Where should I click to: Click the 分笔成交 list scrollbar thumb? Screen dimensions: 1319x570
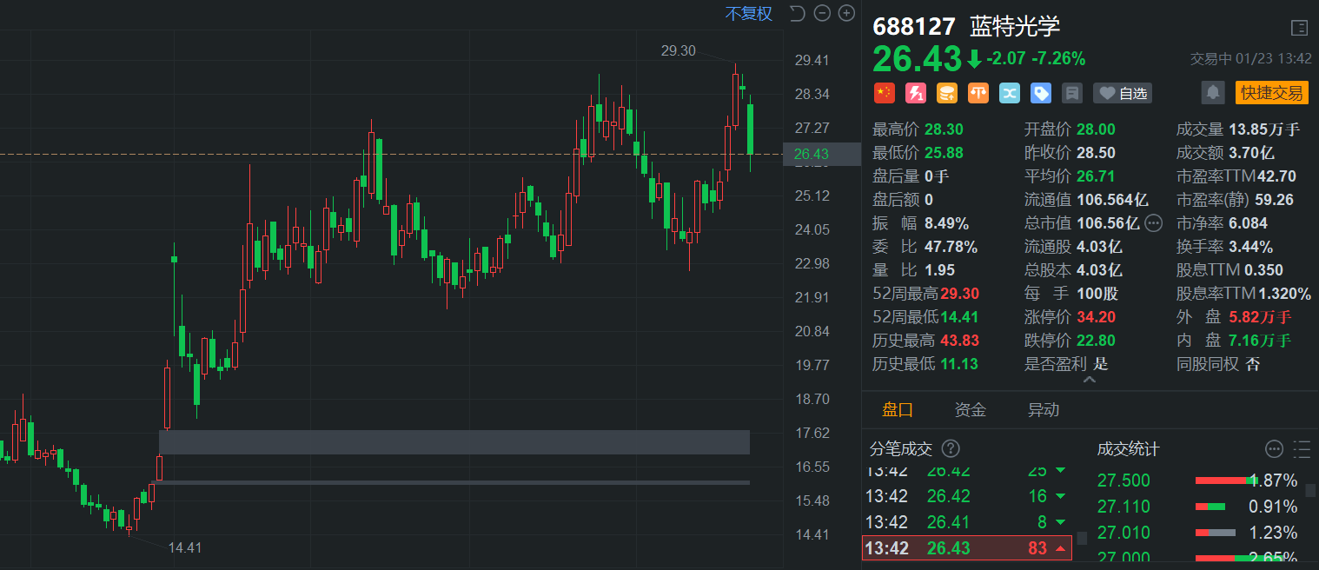pyautogui.click(x=1082, y=538)
